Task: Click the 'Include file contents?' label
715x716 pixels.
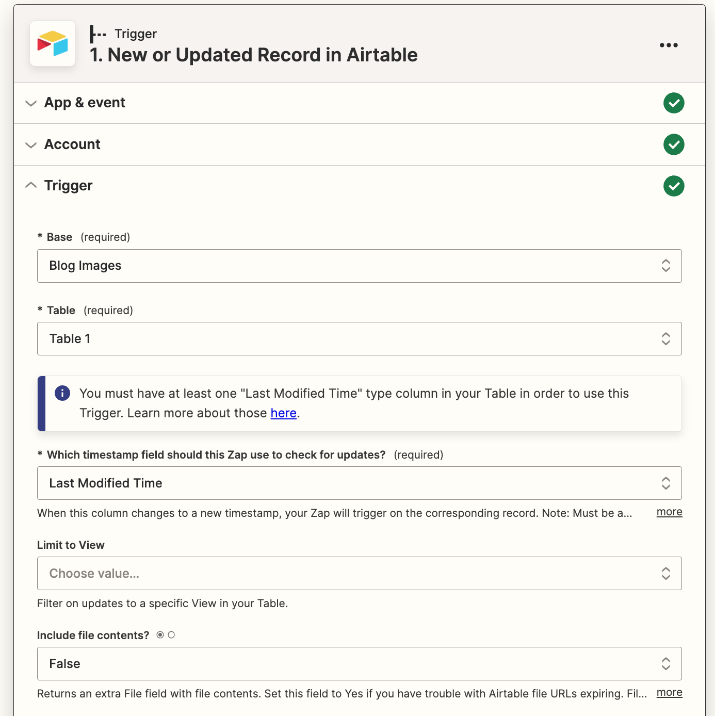Action: 93,636
